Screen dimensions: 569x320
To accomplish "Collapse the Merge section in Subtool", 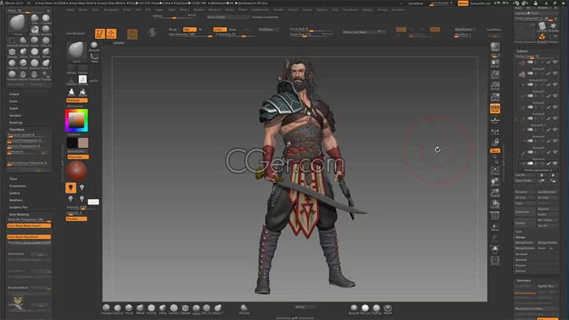I will [520, 237].
